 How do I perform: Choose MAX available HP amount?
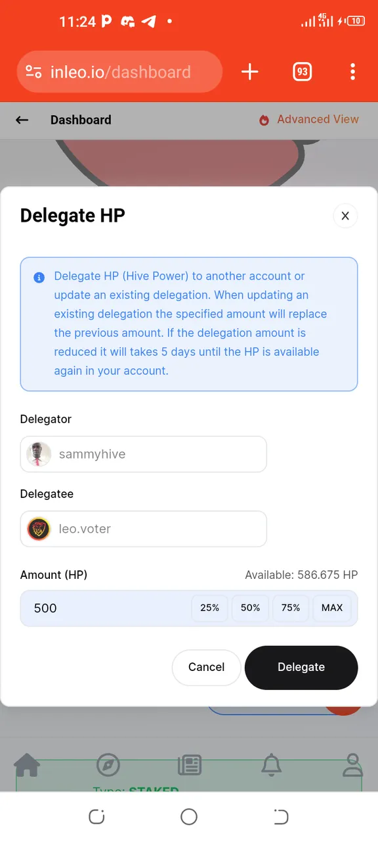tap(332, 608)
